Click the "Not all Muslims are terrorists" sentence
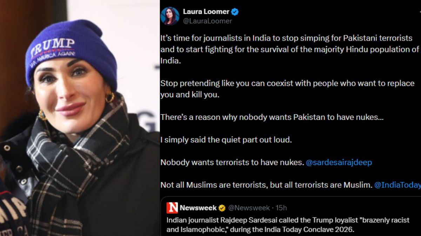This screenshot has width=421, height=236. click(x=266, y=185)
